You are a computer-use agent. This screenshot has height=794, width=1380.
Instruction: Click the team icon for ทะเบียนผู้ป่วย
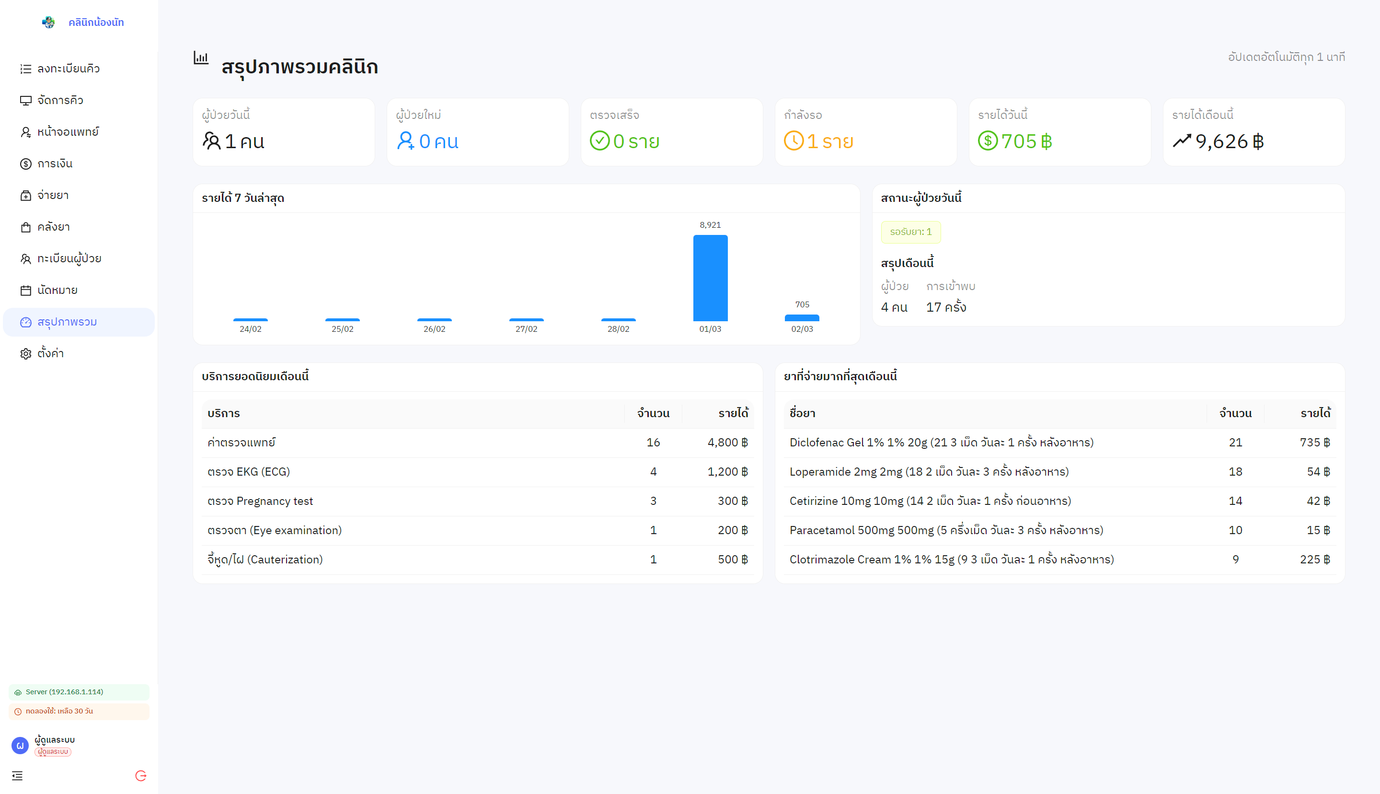click(25, 258)
